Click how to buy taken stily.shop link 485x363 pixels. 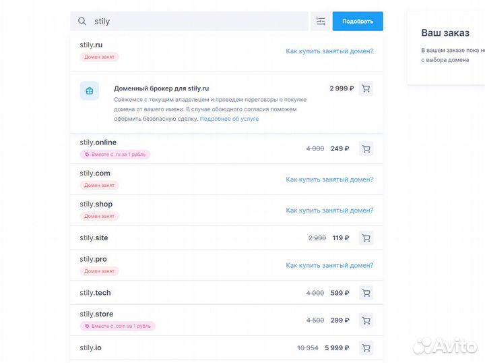329,211
